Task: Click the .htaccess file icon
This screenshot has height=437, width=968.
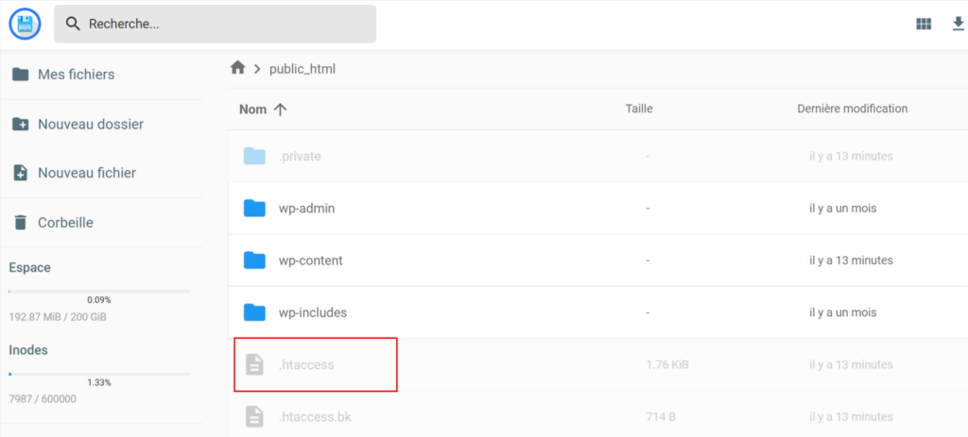Action: 254,364
